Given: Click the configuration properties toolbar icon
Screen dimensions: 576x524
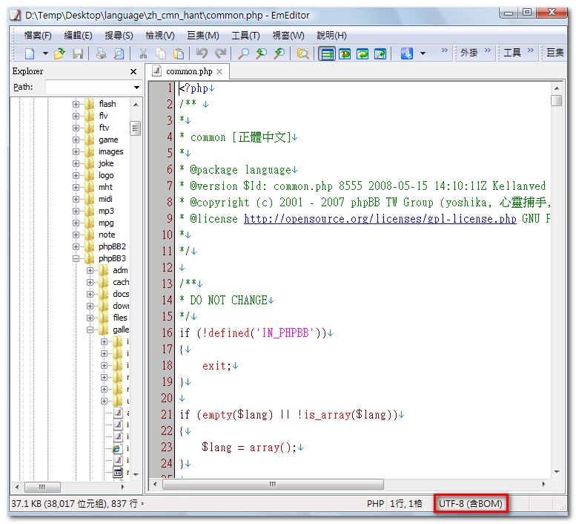Looking at the screenshot, I should tap(407, 53).
